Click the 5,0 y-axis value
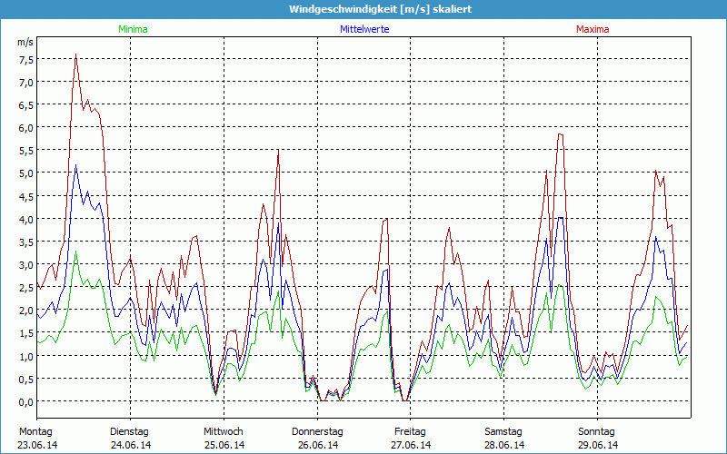This screenshot has height=454, width=727. coord(26,173)
